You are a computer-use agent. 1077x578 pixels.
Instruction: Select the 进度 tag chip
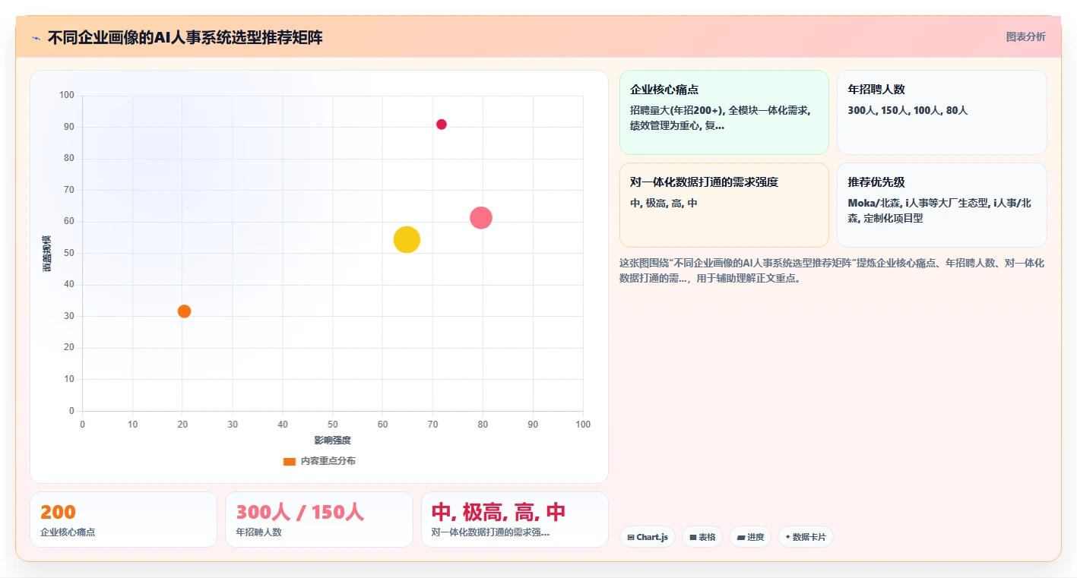tap(750, 537)
